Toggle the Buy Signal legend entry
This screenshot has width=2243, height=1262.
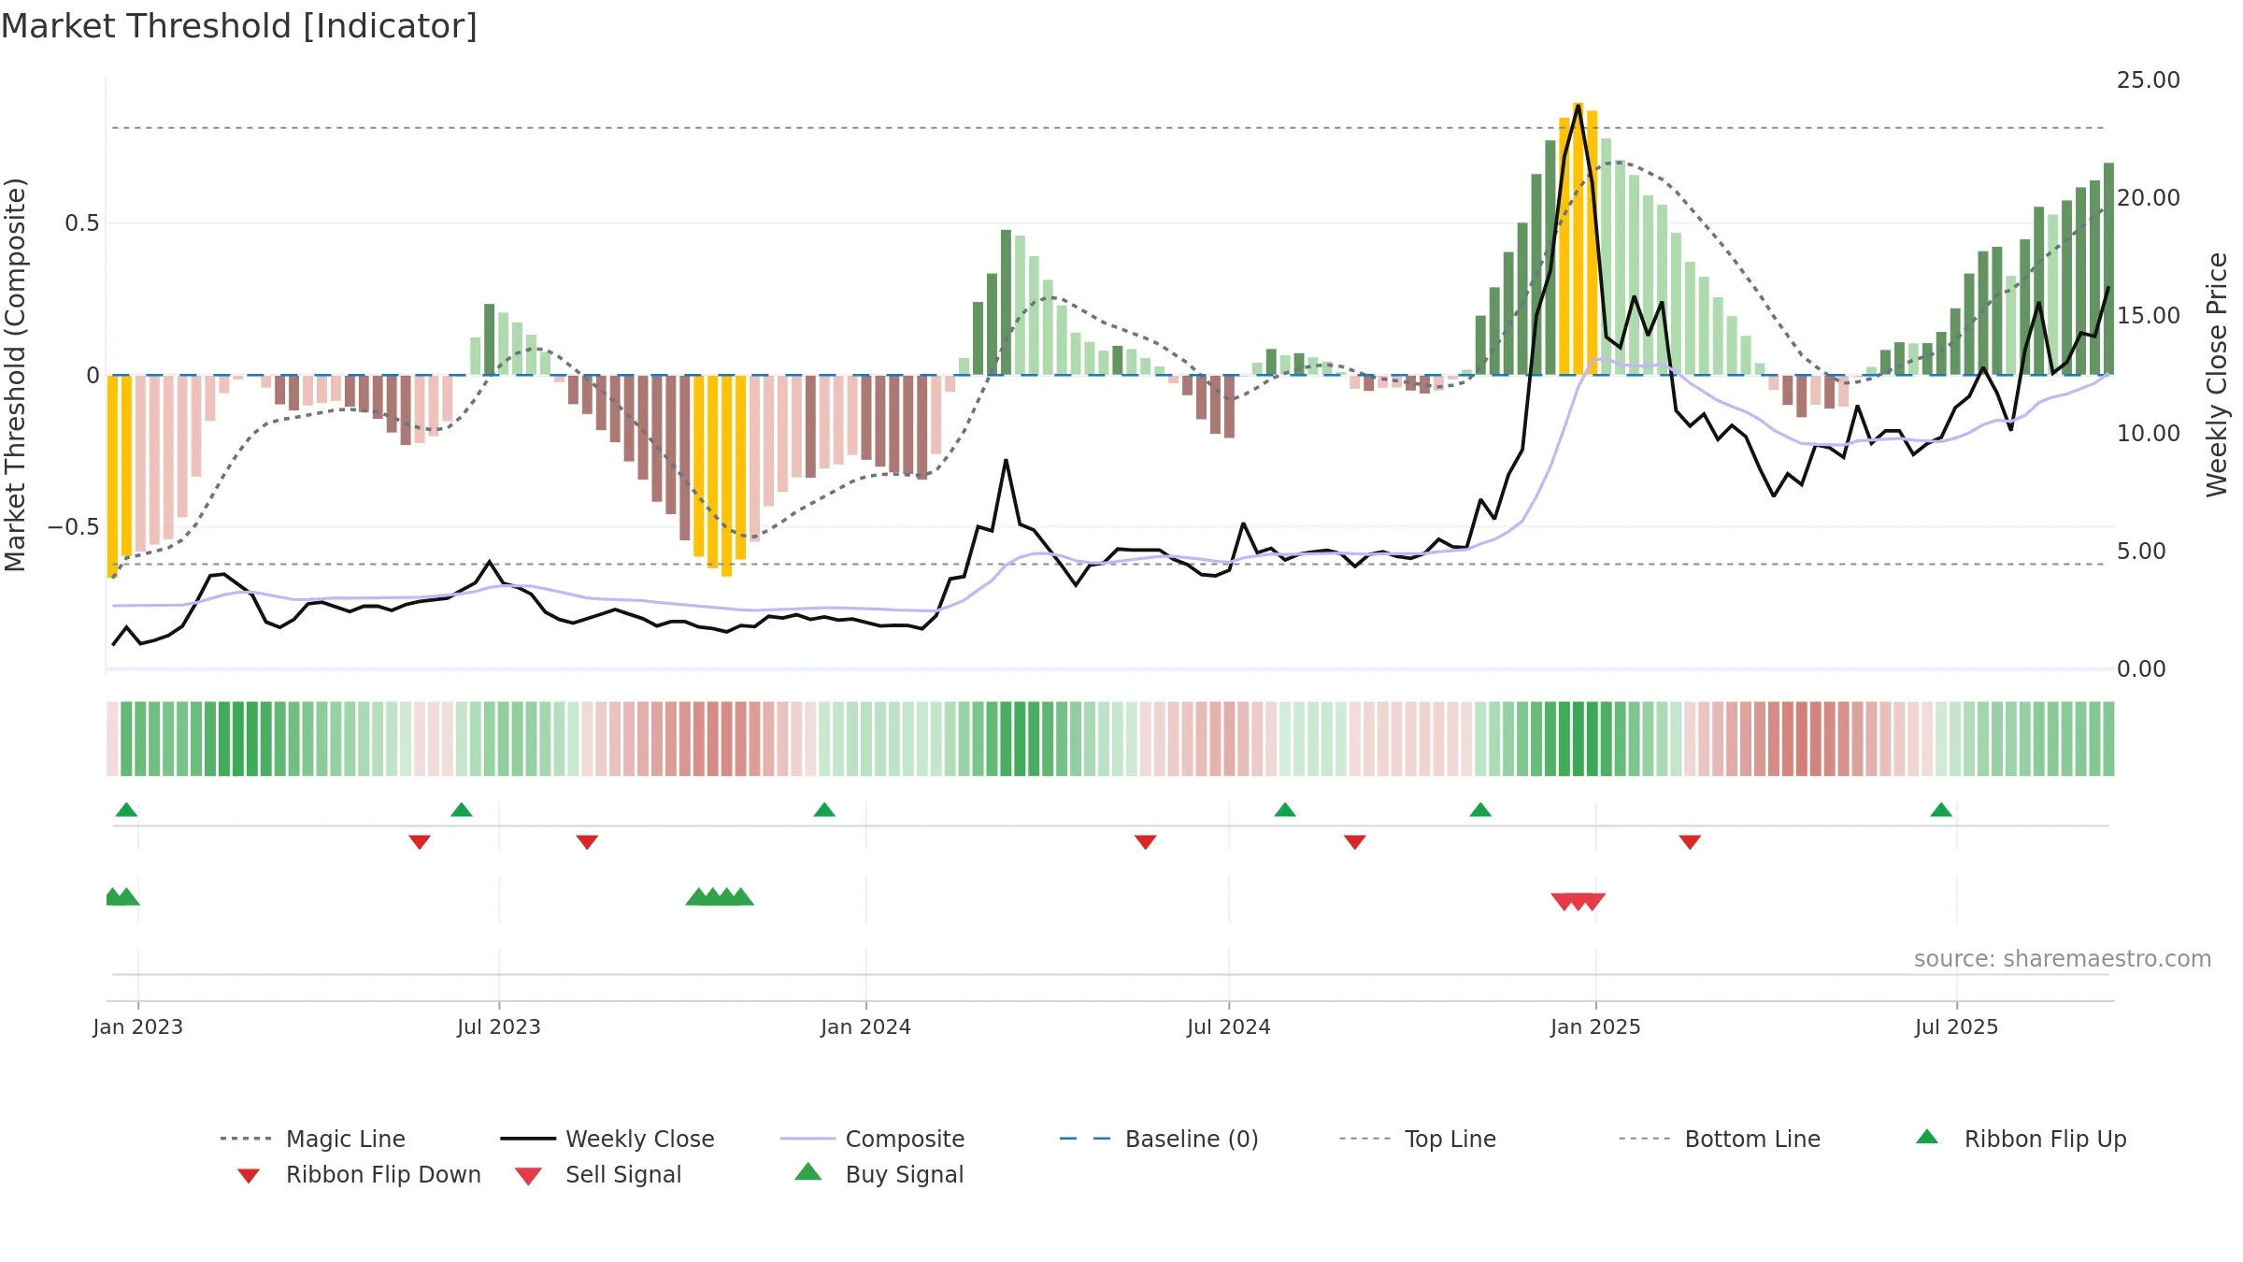click(879, 1174)
